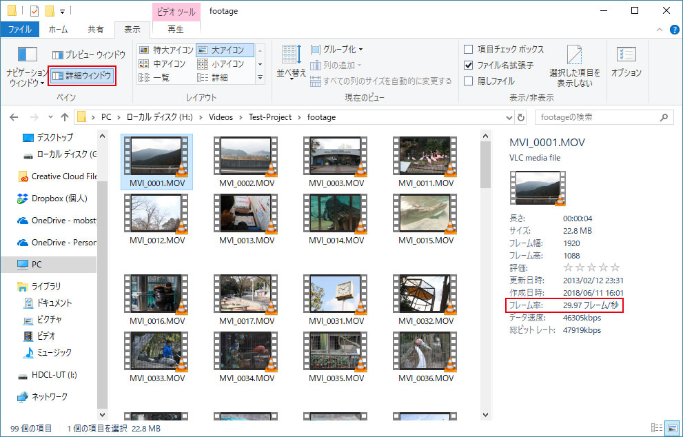Rate the file with the fifth star
The image size is (683, 437).
615,267
